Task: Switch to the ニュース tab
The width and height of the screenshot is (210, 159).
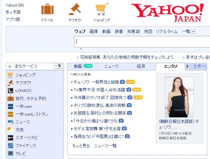Action: pyautogui.click(x=112, y=66)
